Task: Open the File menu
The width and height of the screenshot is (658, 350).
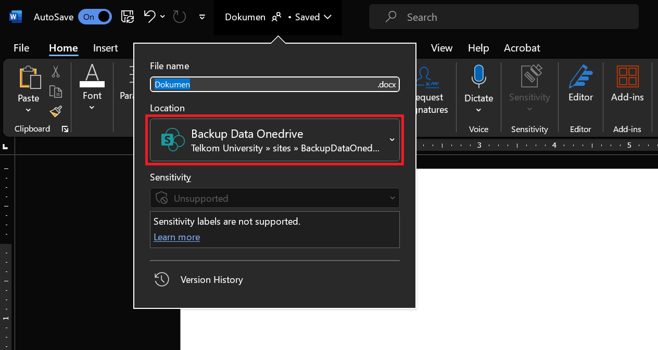Action: click(21, 48)
